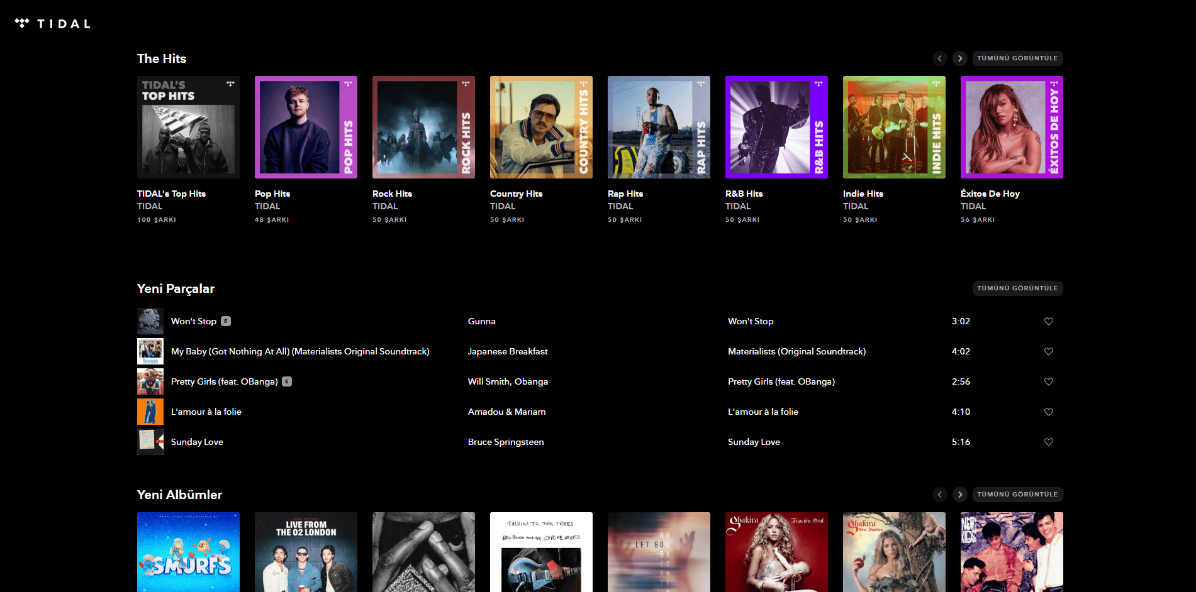Image resolution: width=1196 pixels, height=592 pixels.
Task: Open artist Japanese Breakfast
Action: tap(508, 351)
